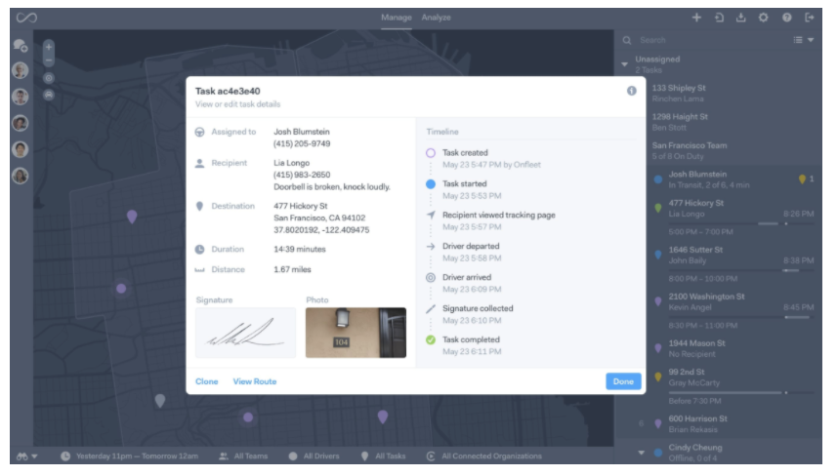Click the San Francisco Team header
Viewport: 838px width, 476px height.
pyautogui.click(x=719, y=150)
